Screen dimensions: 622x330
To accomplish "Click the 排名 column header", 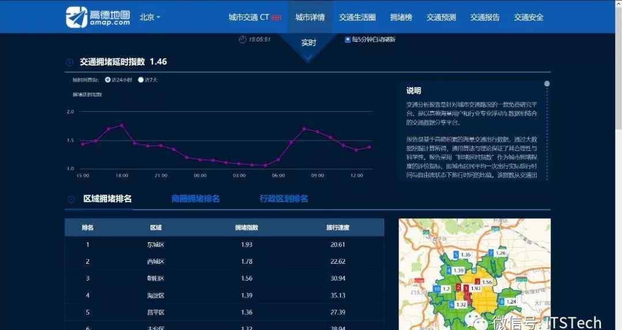I will (88, 227).
